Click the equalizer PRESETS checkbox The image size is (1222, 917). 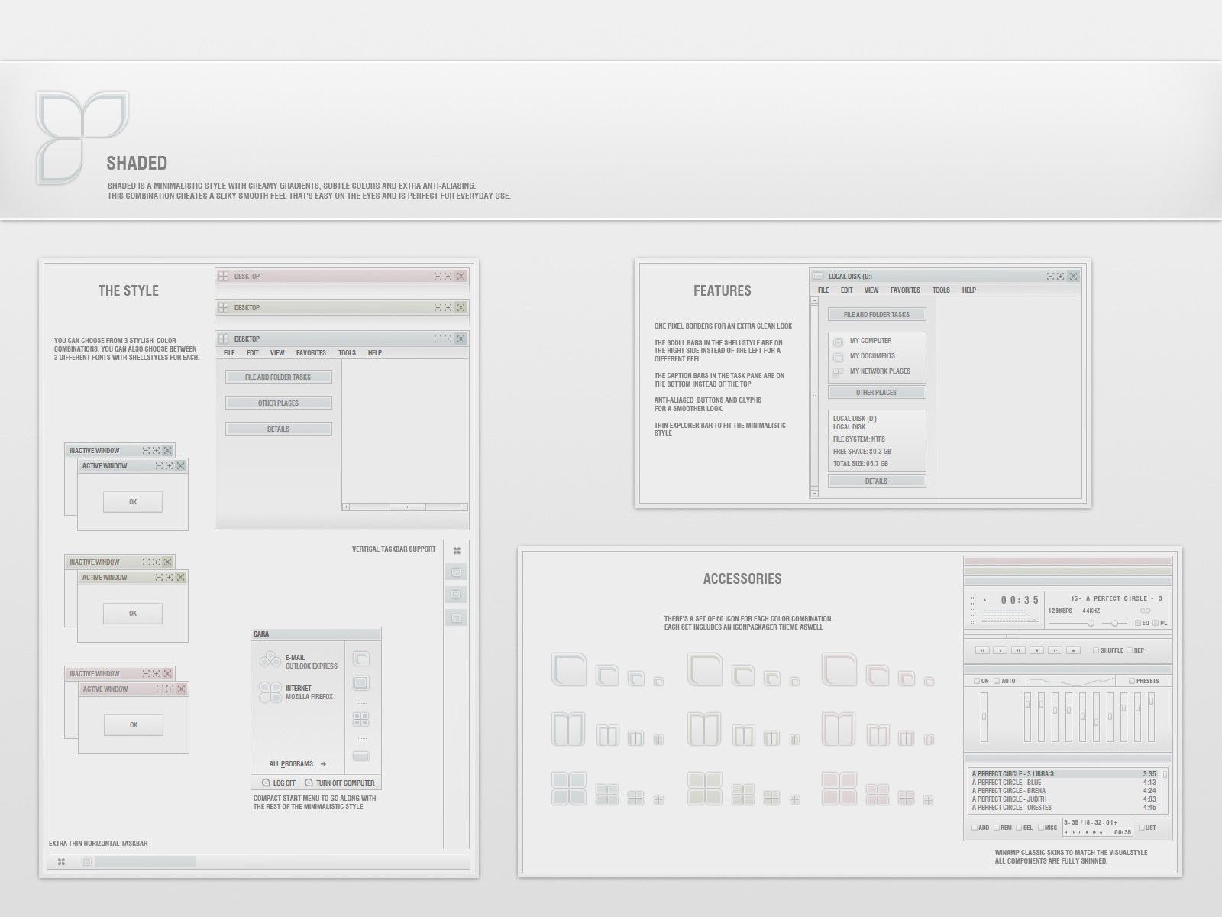(x=1132, y=681)
